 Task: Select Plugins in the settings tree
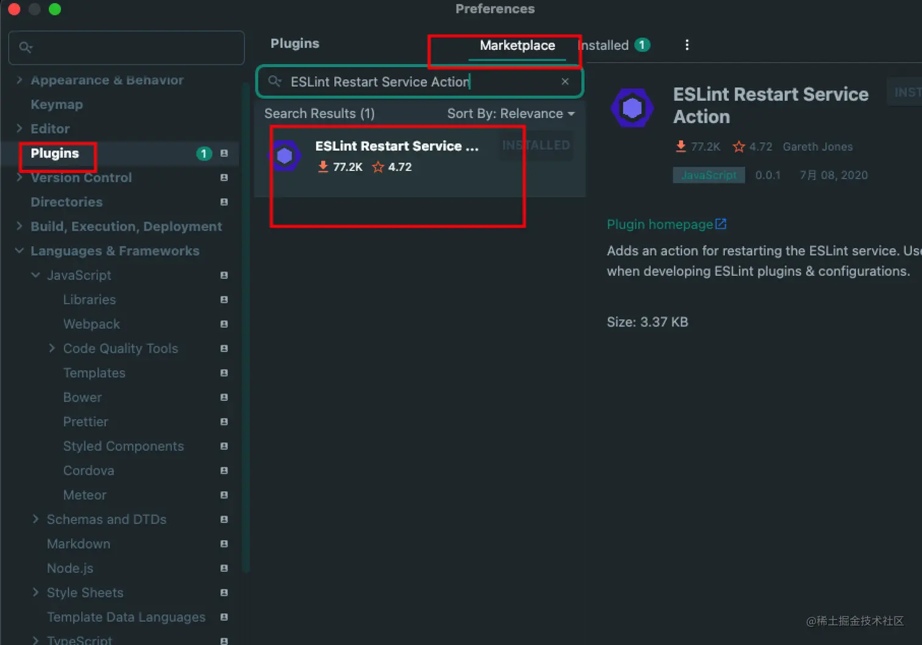(55, 153)
